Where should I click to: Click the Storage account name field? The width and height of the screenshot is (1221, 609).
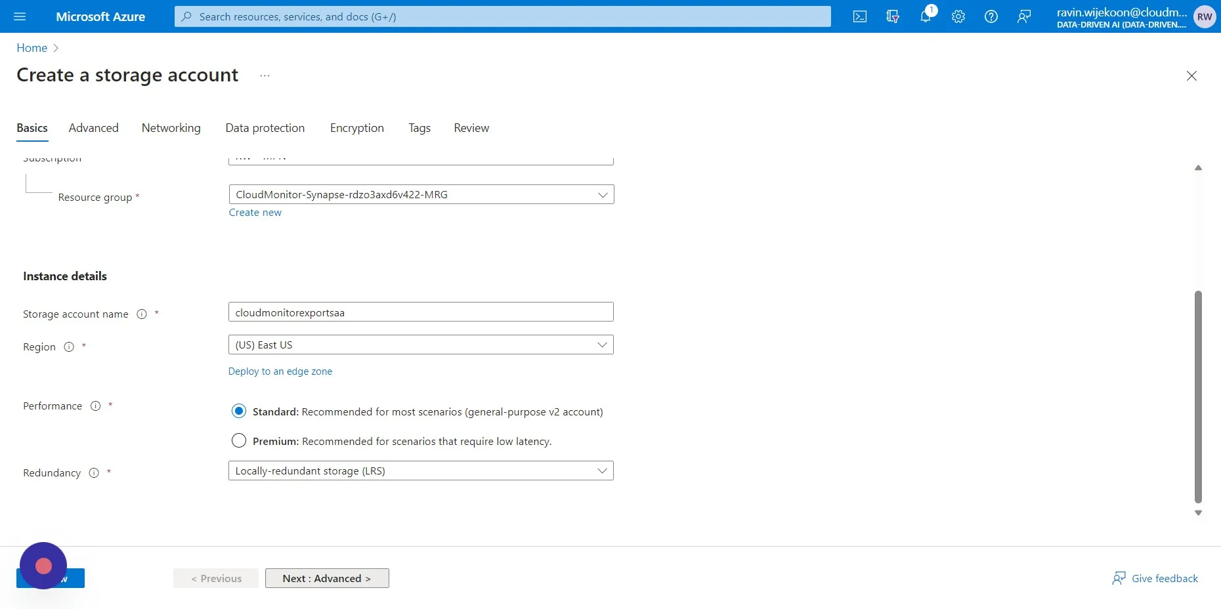click(x=421, y=312)
